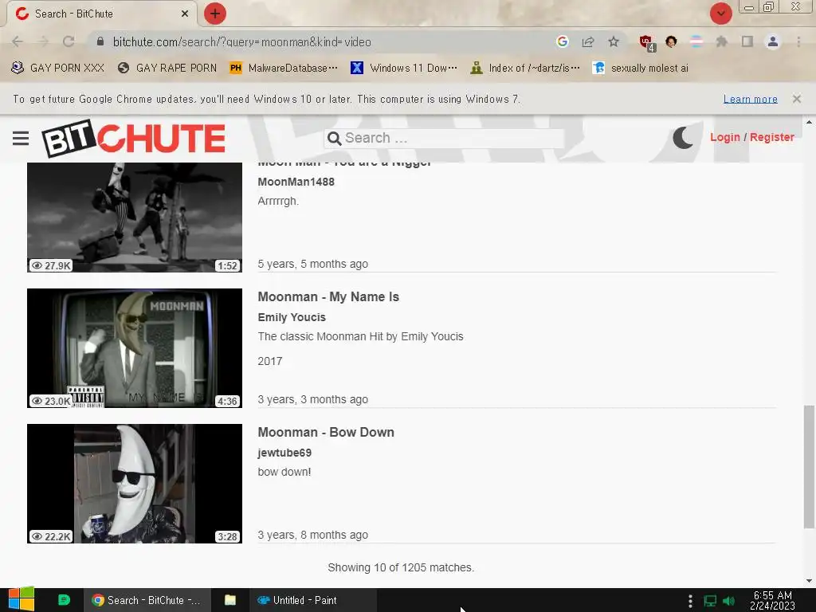
Task: Show hidden tray icons via three dots
Action: (x=690, y=601)
